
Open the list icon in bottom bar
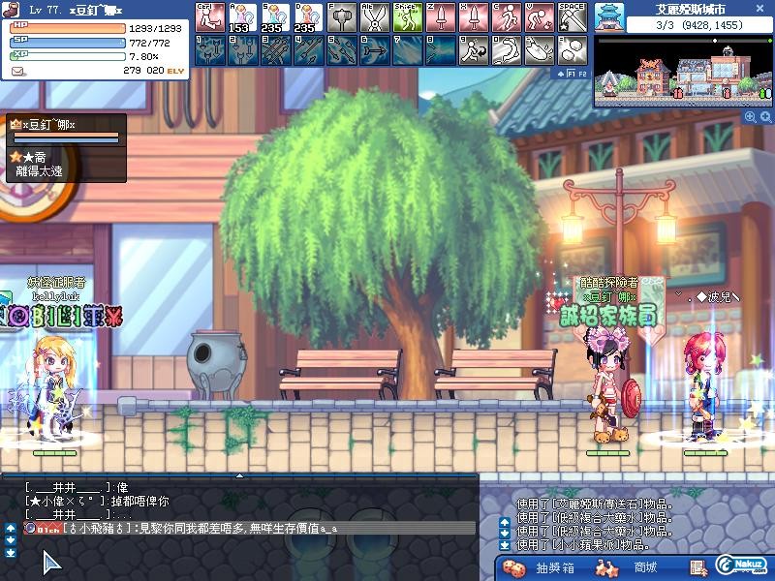[x=698, y=568]
